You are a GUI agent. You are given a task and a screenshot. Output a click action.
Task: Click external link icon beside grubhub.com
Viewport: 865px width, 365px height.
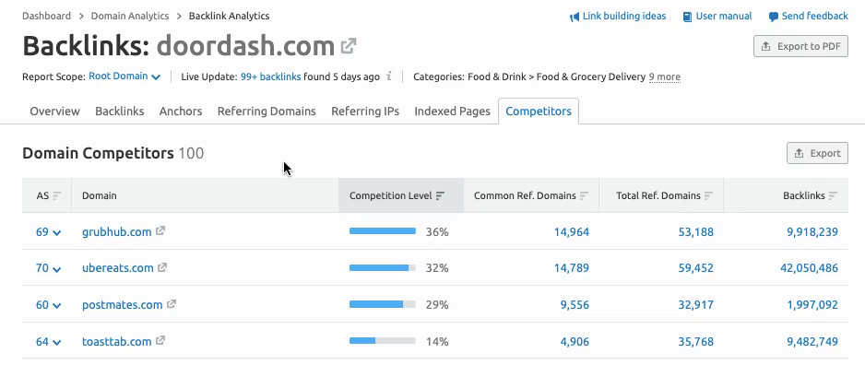tap(160, 231)
